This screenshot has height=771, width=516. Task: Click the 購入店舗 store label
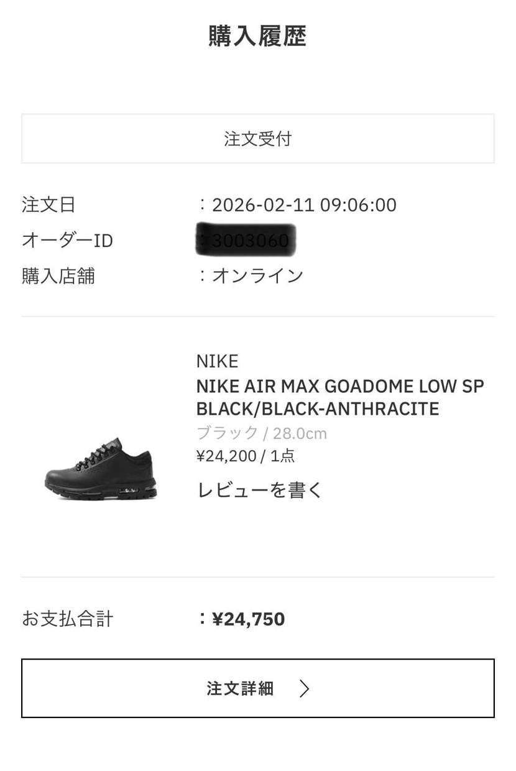click(58, 276)
